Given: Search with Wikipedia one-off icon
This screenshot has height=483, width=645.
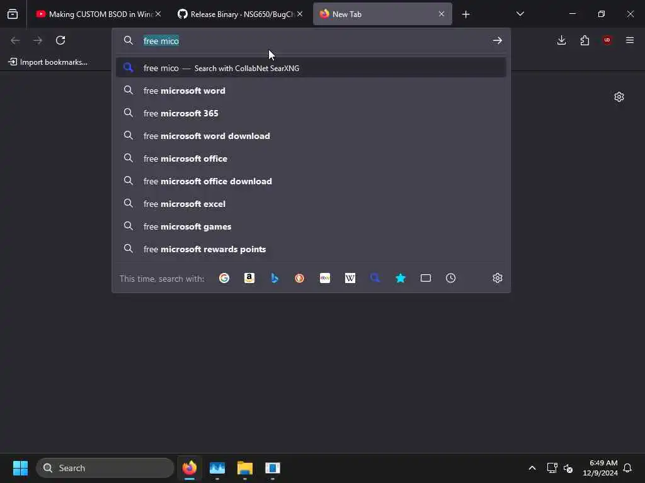Looking at the screenshot, I should coord(350,278).
